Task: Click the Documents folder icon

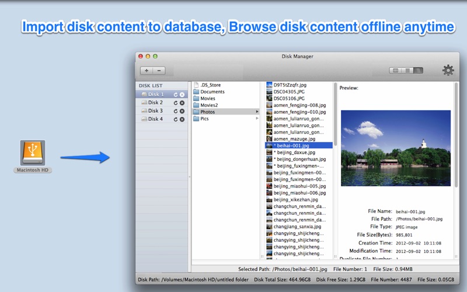Action: pos(196,92)
